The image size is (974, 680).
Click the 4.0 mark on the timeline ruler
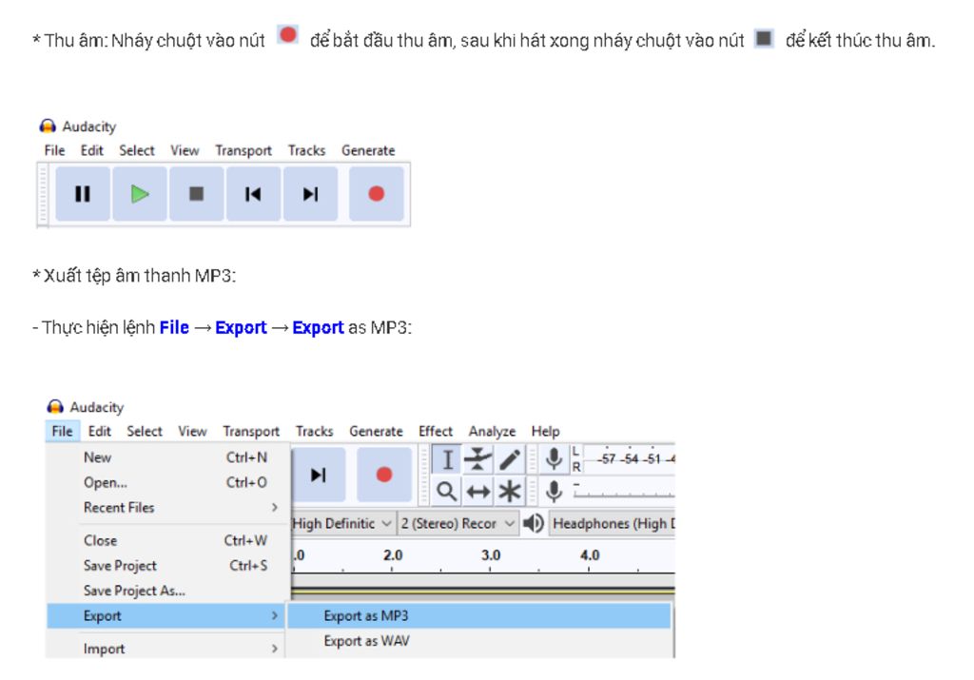(x=590, y=555)
